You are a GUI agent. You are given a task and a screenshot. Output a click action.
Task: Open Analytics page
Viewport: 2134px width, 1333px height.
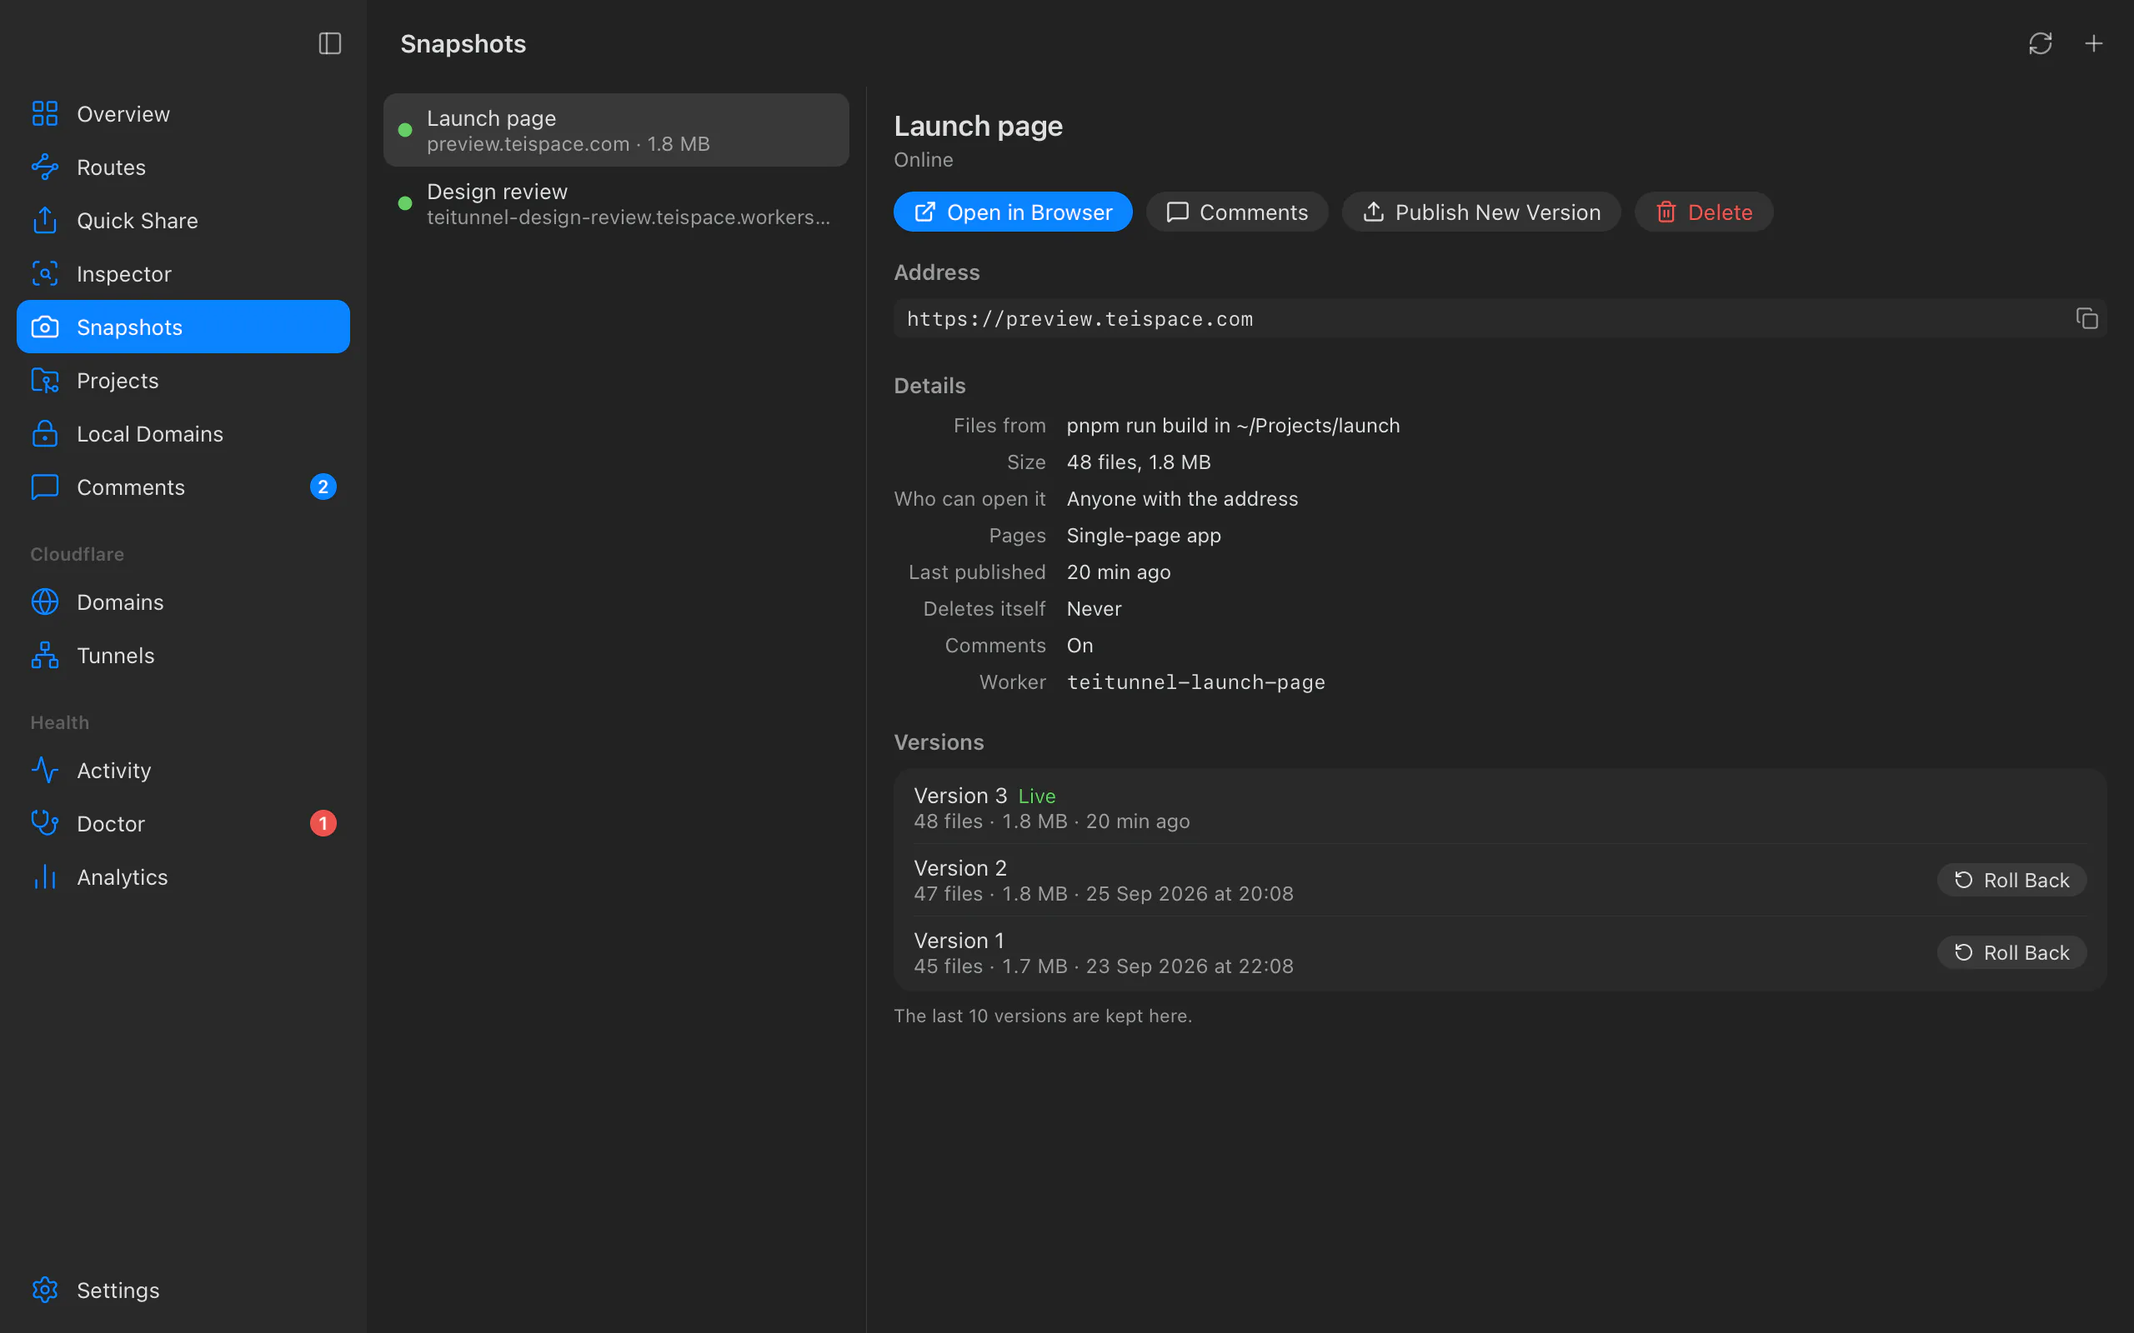point(183,877)
